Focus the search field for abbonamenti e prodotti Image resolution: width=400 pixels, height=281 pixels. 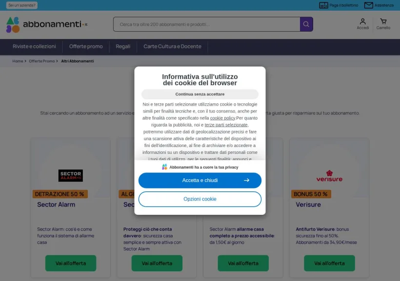click(x=207, y=24)
